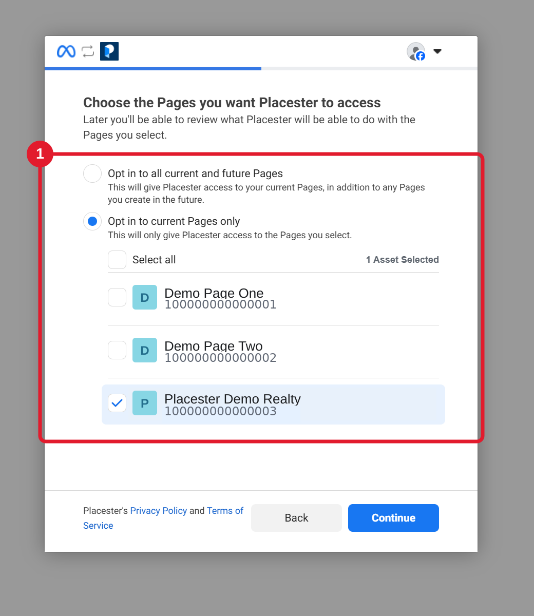Uncheck the Placester Demo Realty checkbox
Image resolution: width=534 pixels, height=616 pixels.
[117, 403]
